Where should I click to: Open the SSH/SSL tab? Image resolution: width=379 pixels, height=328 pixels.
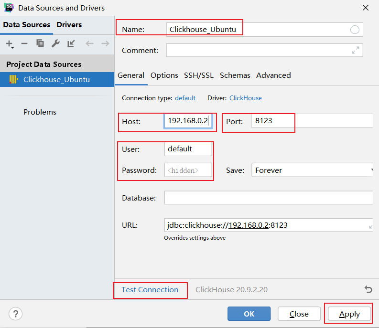(199, 75)
